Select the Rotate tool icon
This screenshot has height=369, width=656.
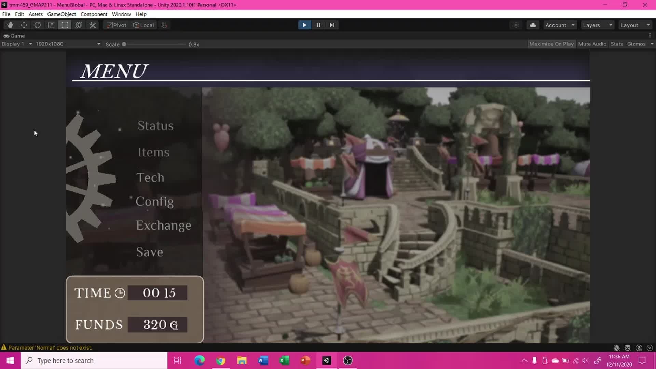click(38, 25)
